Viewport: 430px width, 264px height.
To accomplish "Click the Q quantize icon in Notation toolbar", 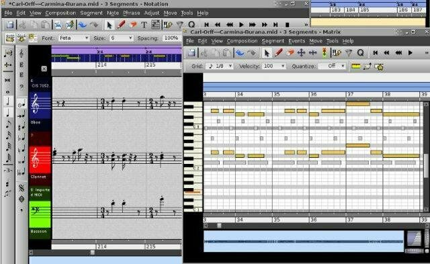I will tap(191, 25).
